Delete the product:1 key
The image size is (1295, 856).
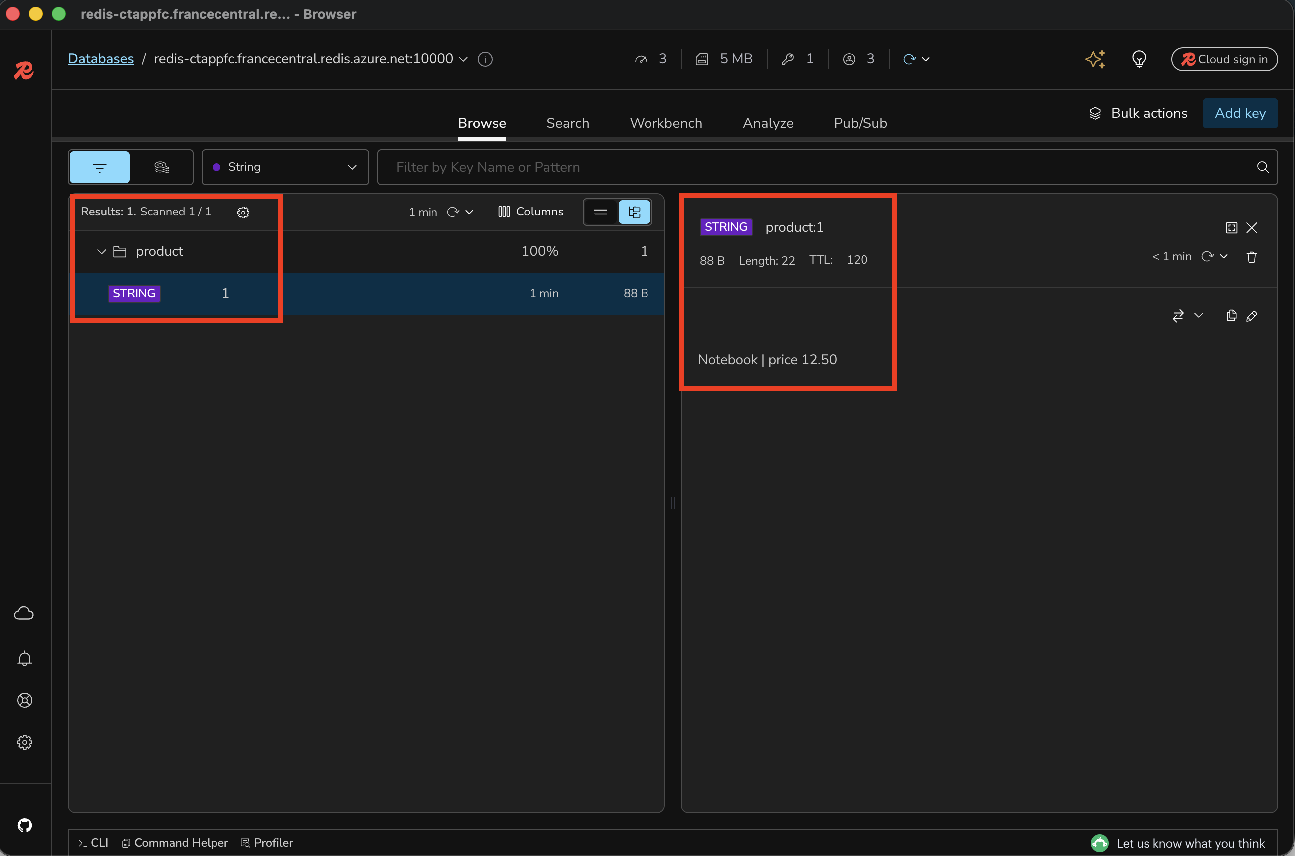pyautogui.click(x=1251, y=257)
